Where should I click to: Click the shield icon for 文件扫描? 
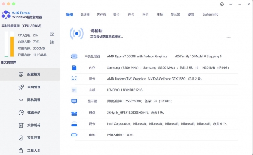21,138
